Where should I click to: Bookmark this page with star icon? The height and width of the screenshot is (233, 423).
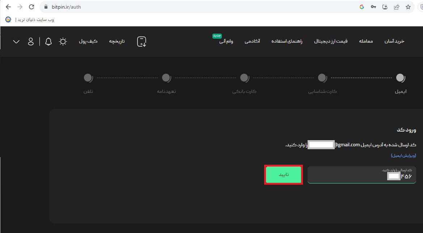(x=408, y=7)
